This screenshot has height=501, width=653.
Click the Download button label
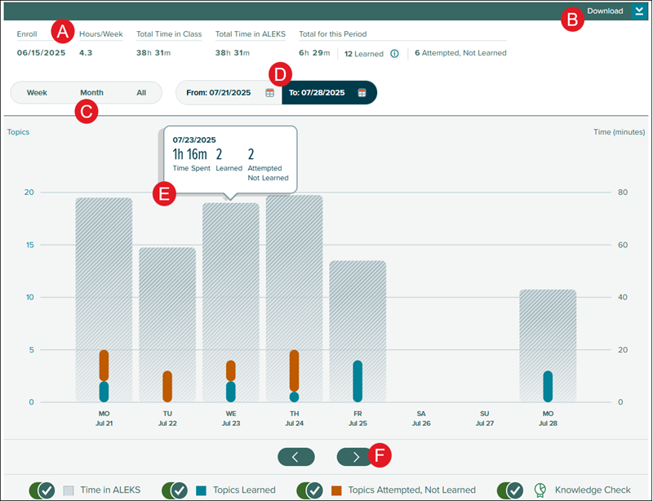(604, 11)
